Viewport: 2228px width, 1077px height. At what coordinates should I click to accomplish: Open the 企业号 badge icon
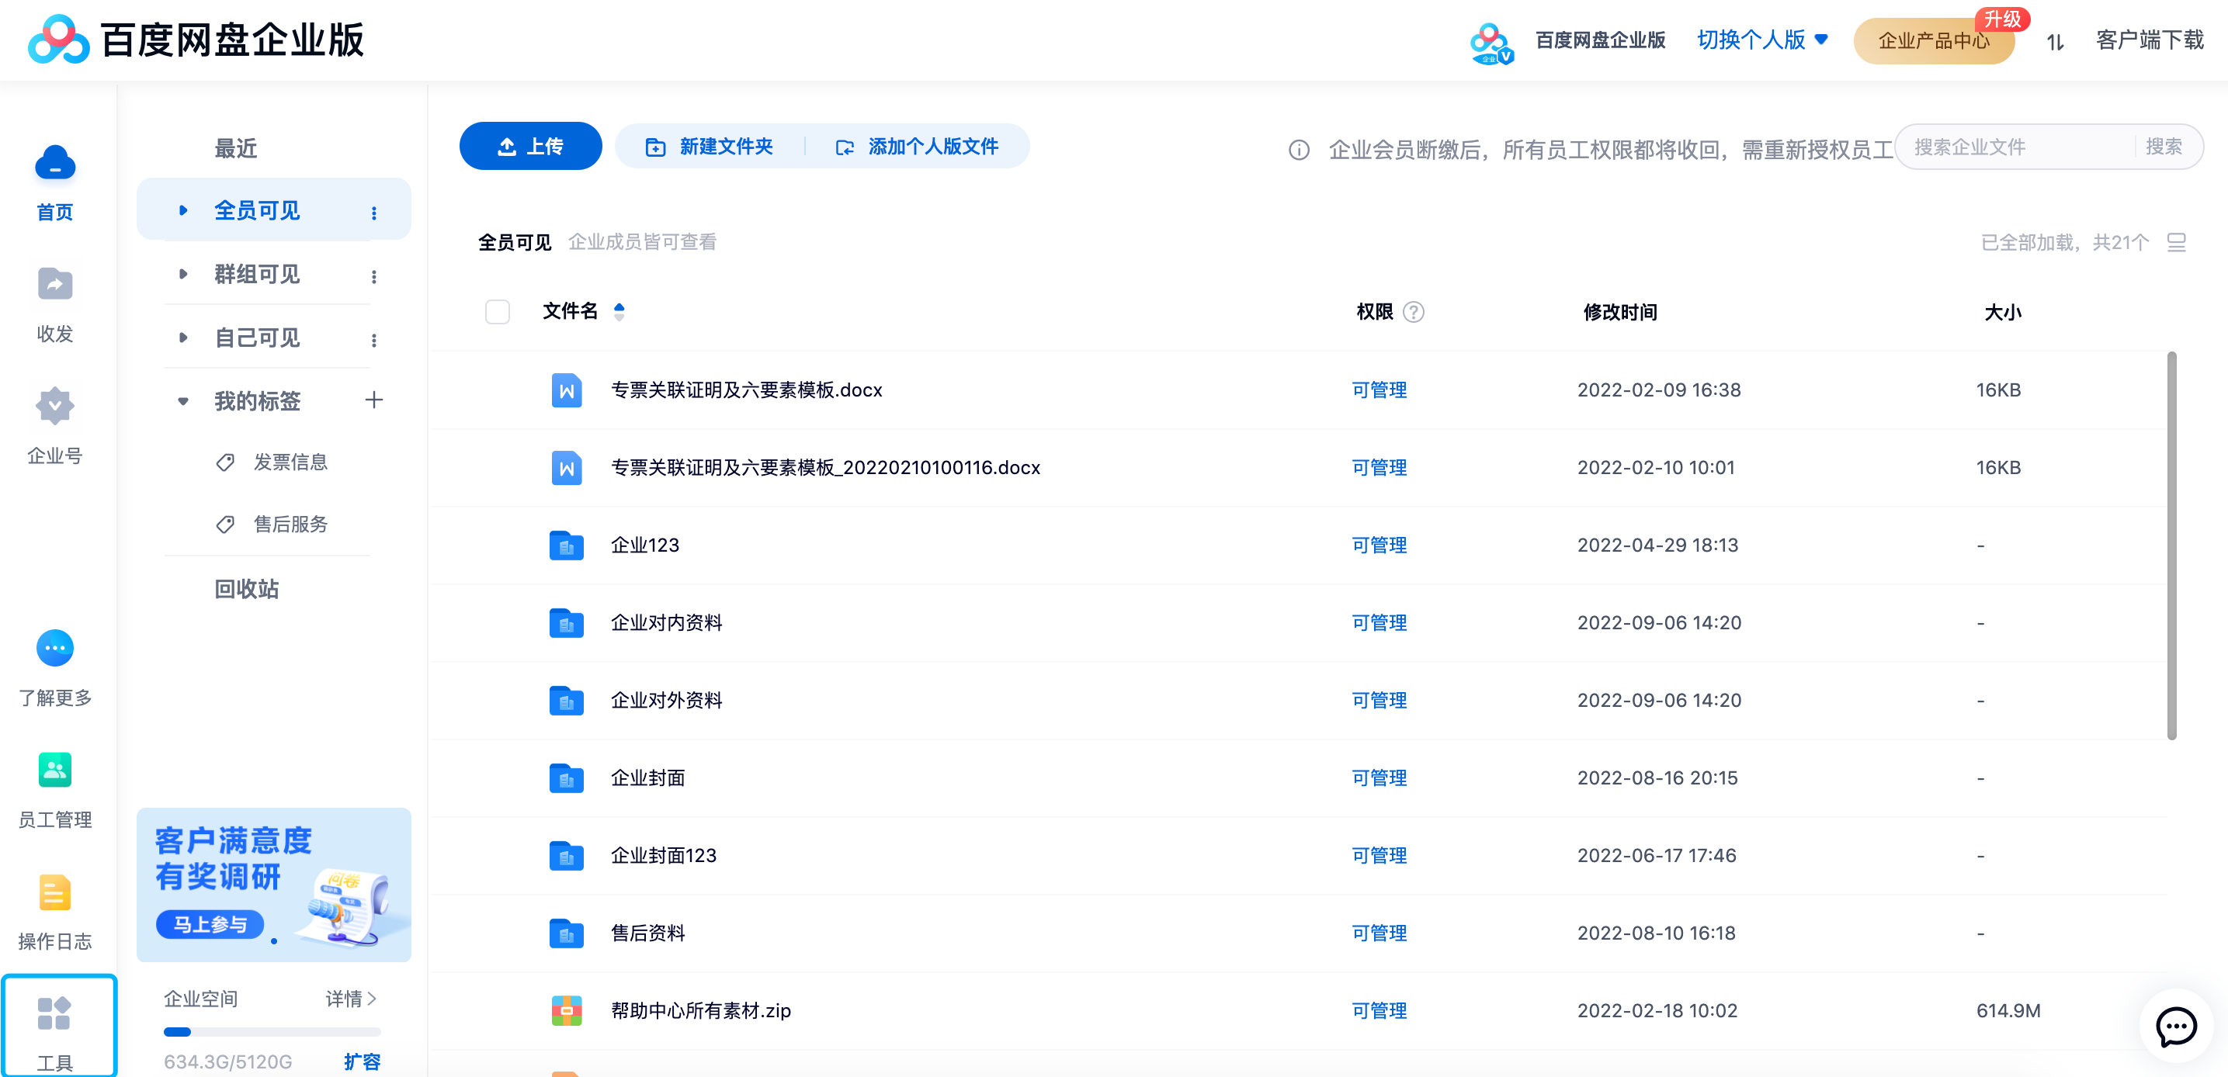(x=54, y=407)
